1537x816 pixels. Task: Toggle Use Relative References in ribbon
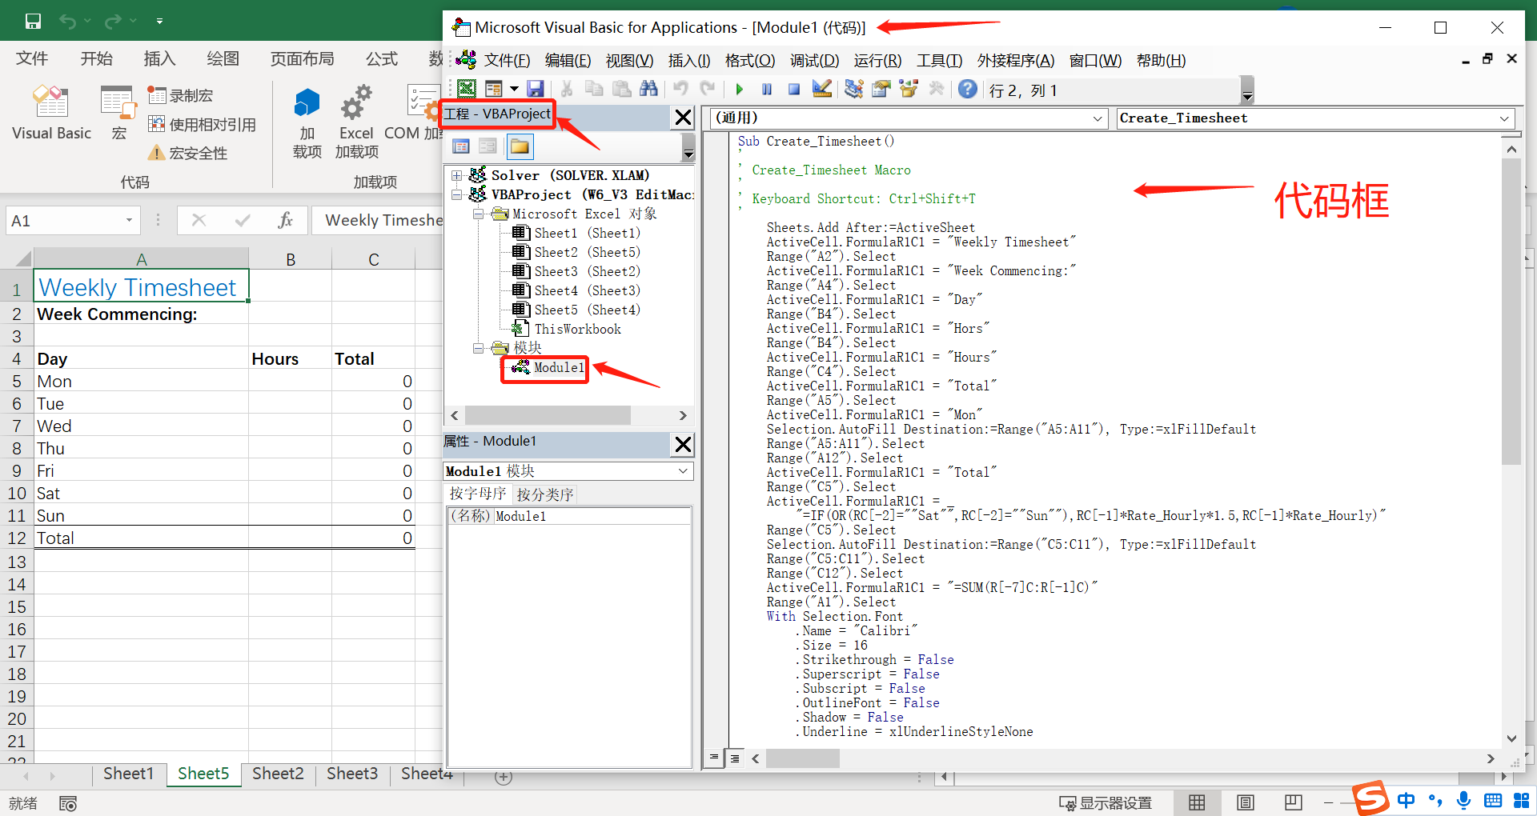(x=203, y=125)
